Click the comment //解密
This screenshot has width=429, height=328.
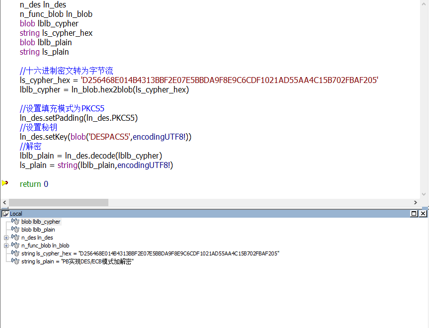[x=30, y=146]
